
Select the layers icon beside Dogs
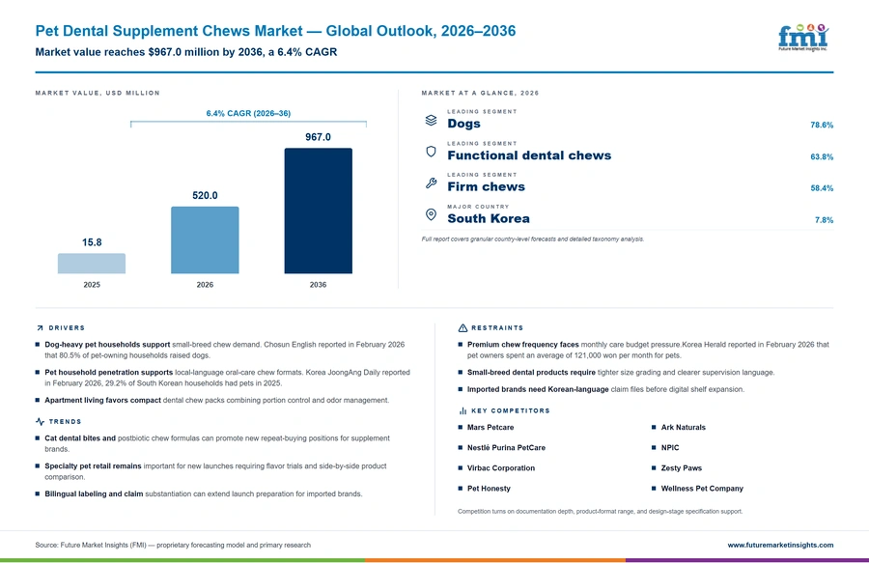point(432,120)
